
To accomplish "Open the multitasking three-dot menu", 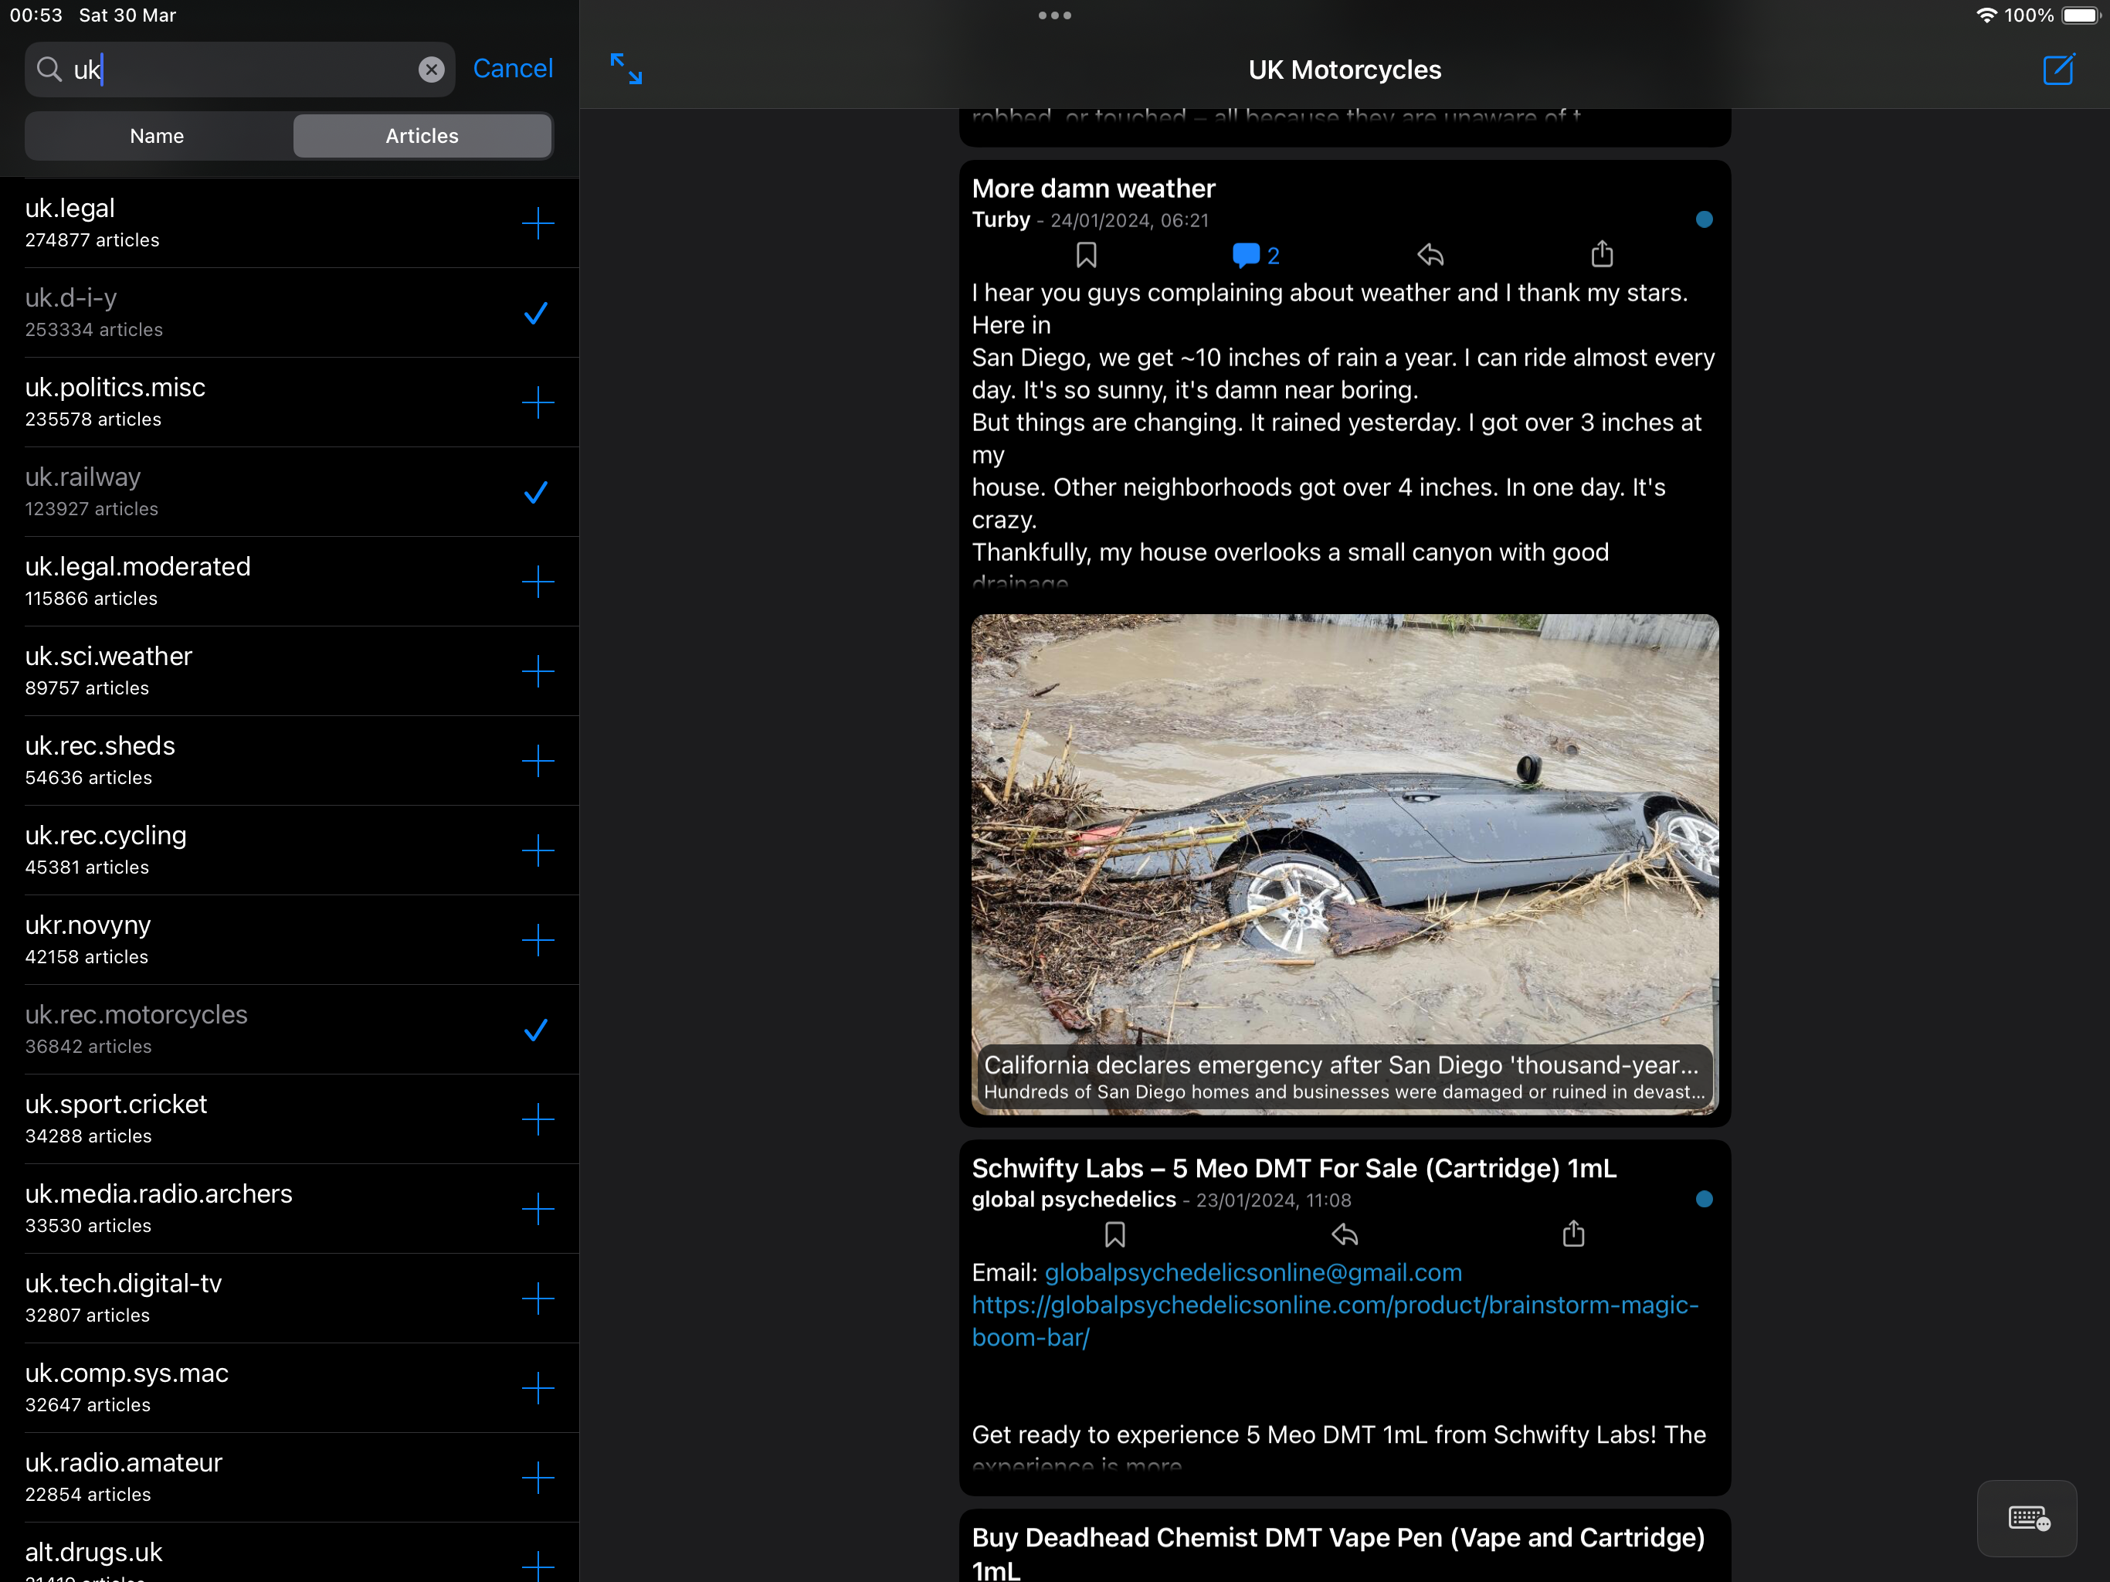I will (1054, 15).
